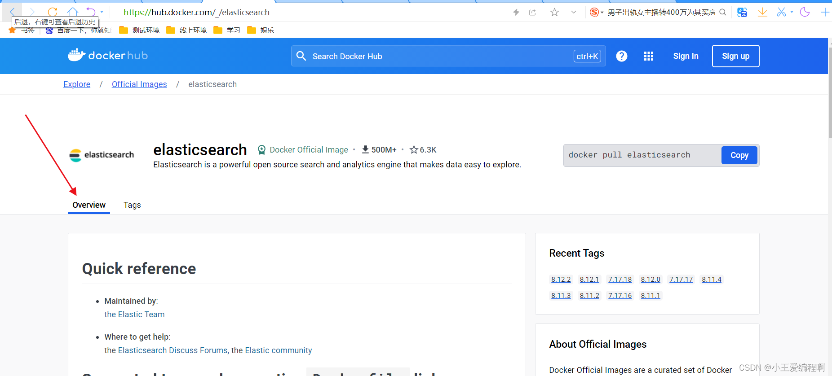Open the Elasticsearch Discuss Forums link
832x376 pixels.
173,350
